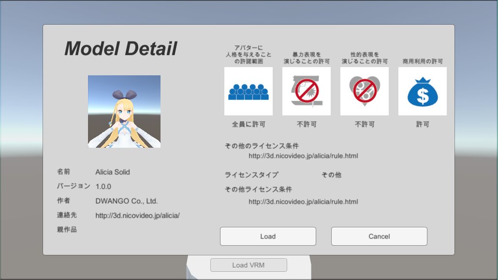Click the blue crowd avatar permission icon
This screenshot has height=280, width=498.
(x=249, y=91)
